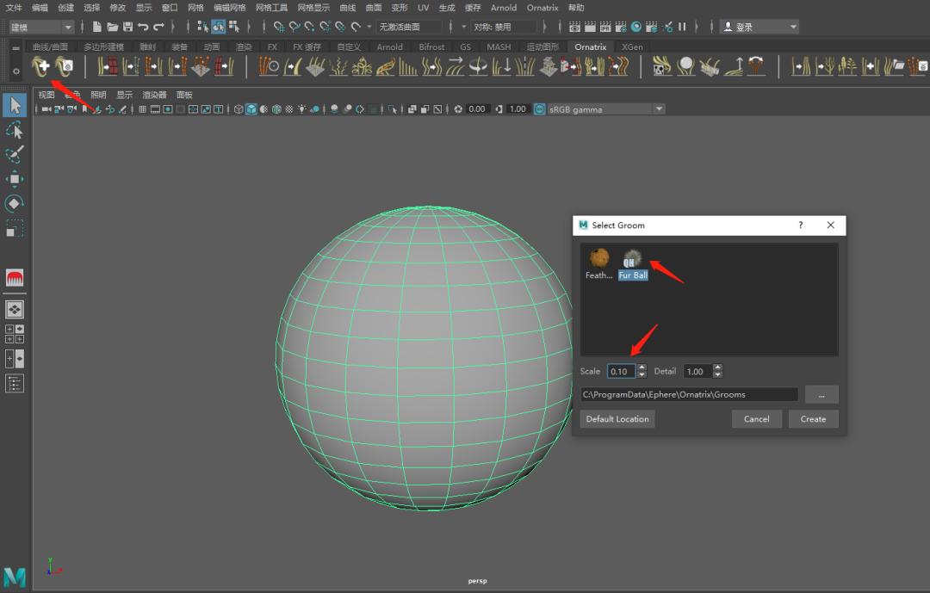The width and height of the screenshot is (930, 593).
Task: Activate the Paint Selection brush tool
Action: (15, 155)
